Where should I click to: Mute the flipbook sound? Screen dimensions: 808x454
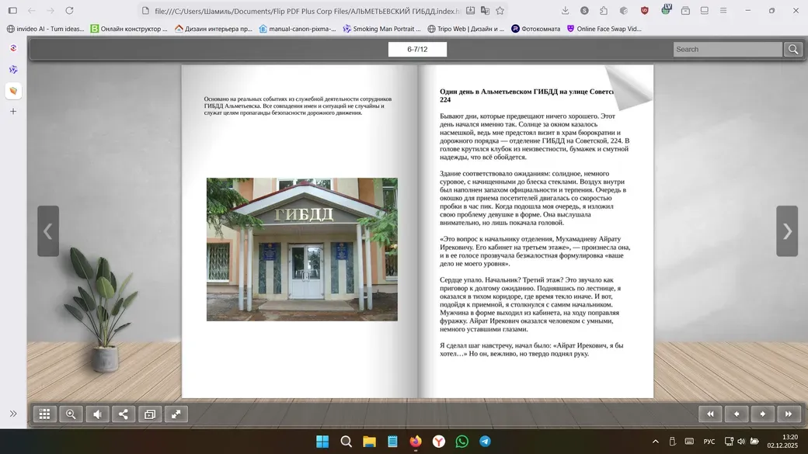tap(97, 414)
